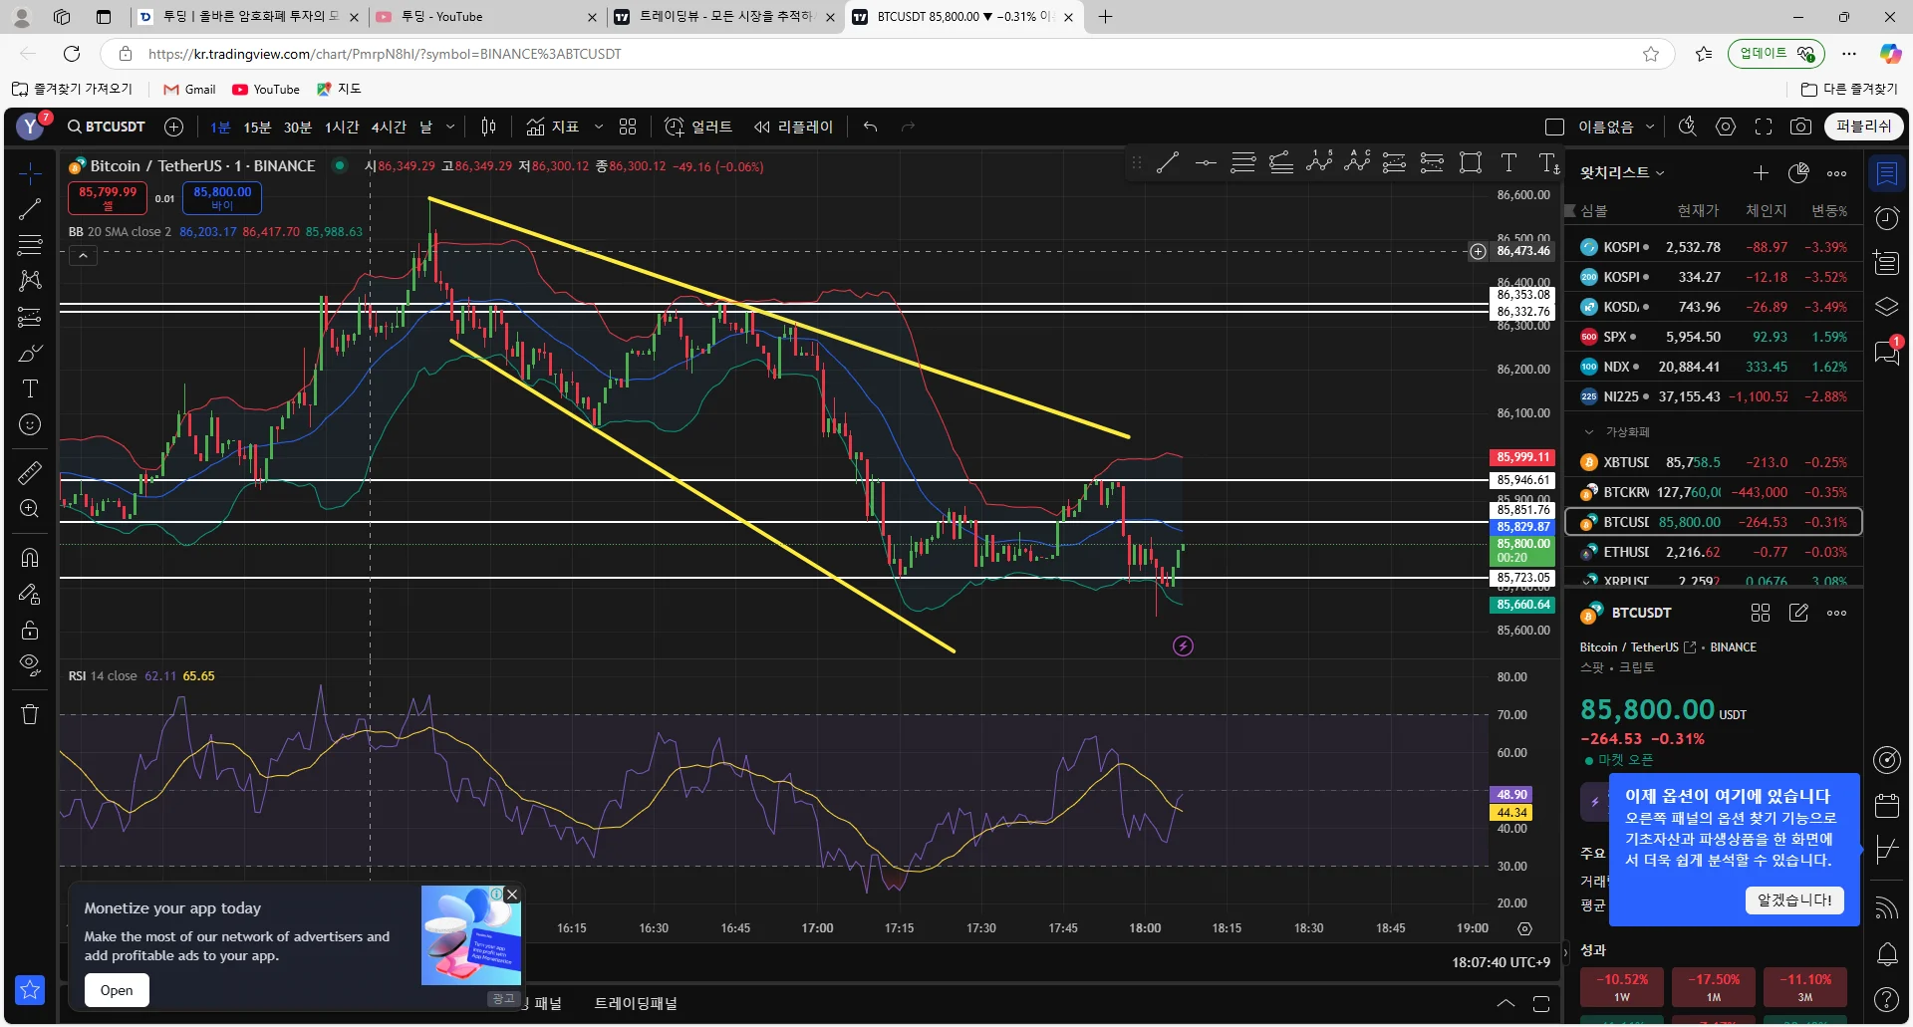Expand the timeframe interval dropdown arrow

[450, 127]
